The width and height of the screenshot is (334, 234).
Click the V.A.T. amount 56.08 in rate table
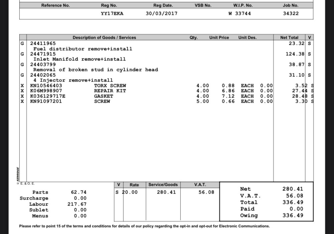tap(206, 192)
